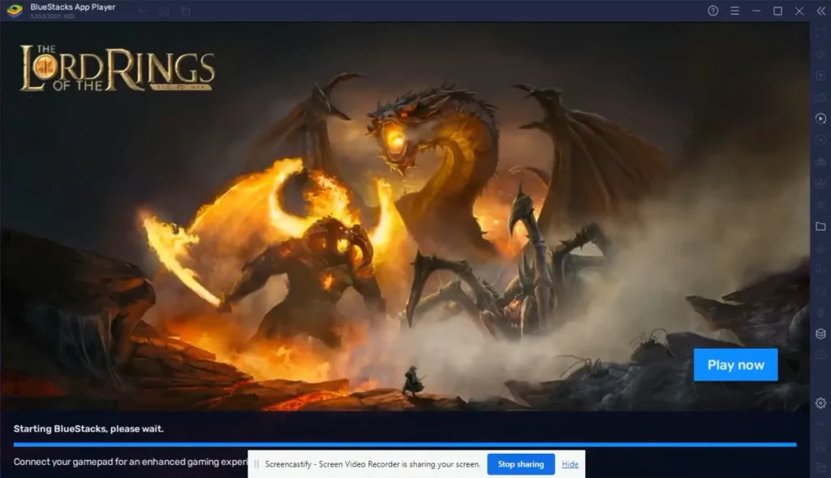Click the BlueStacks logo in title bar

(x=15, y=10)
